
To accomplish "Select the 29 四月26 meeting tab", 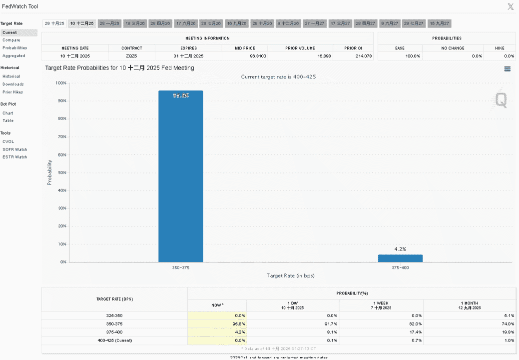I will click(160, 23).
